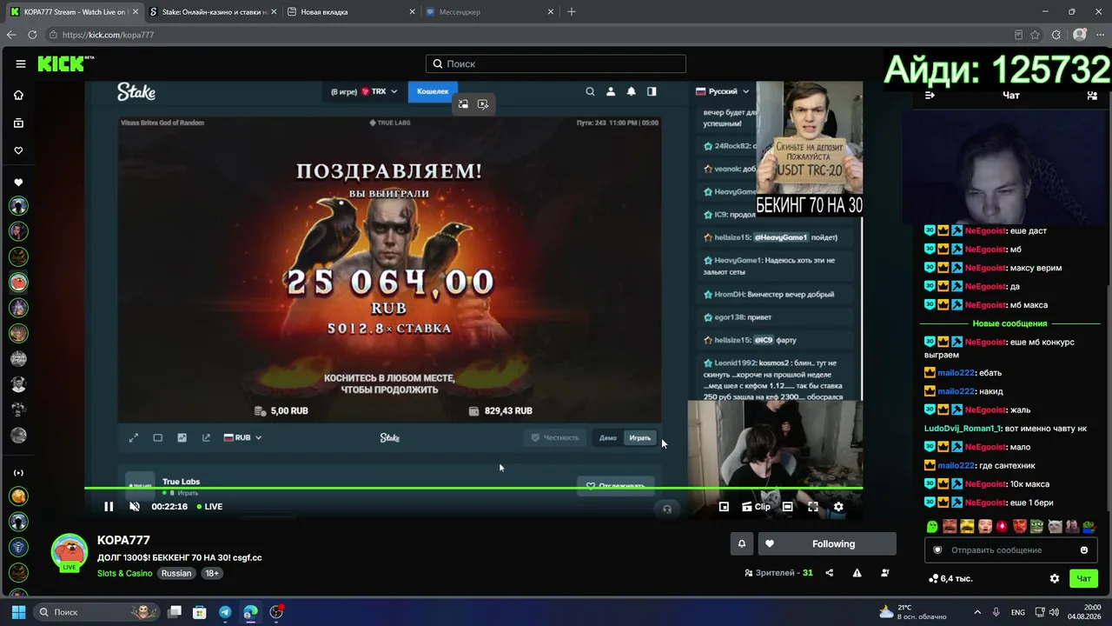The width and height of the screenshot is (1112, 626).
Task: Pause the live stream
Action: (109, 507)
